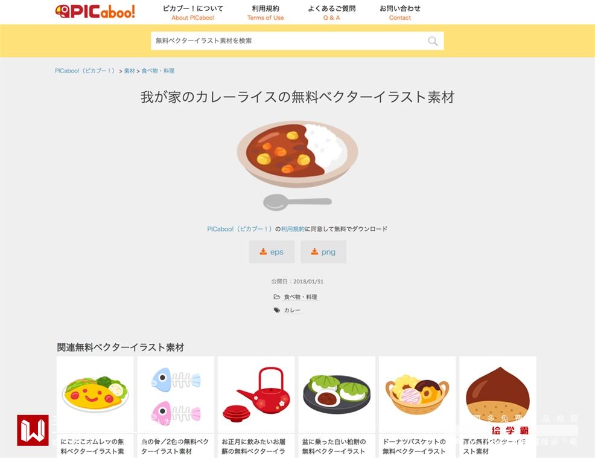The width and height of the screenshot is (595, 458).
Task: Open the red teapot illustration thumbnail
Action: pos(256,394)
